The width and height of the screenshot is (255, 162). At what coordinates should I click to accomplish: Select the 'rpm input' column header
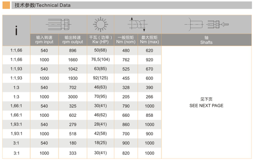(x=44, y=40)
